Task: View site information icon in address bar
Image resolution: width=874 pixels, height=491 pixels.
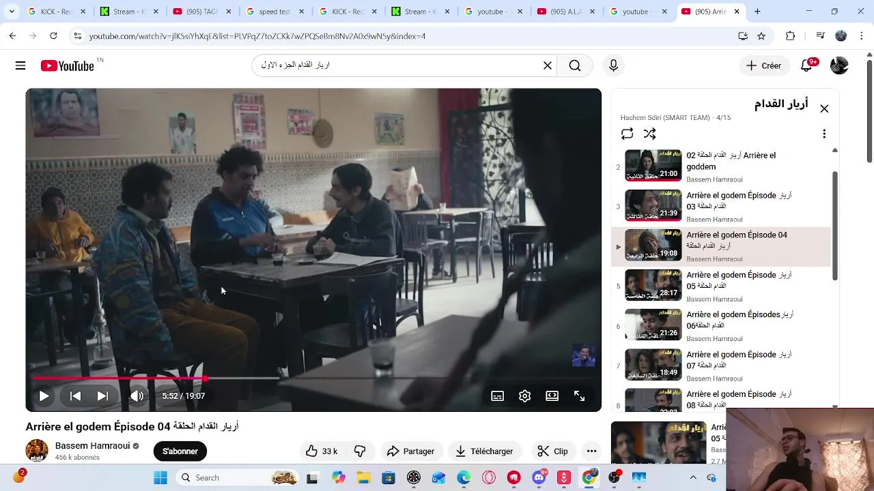Action: 77,36
